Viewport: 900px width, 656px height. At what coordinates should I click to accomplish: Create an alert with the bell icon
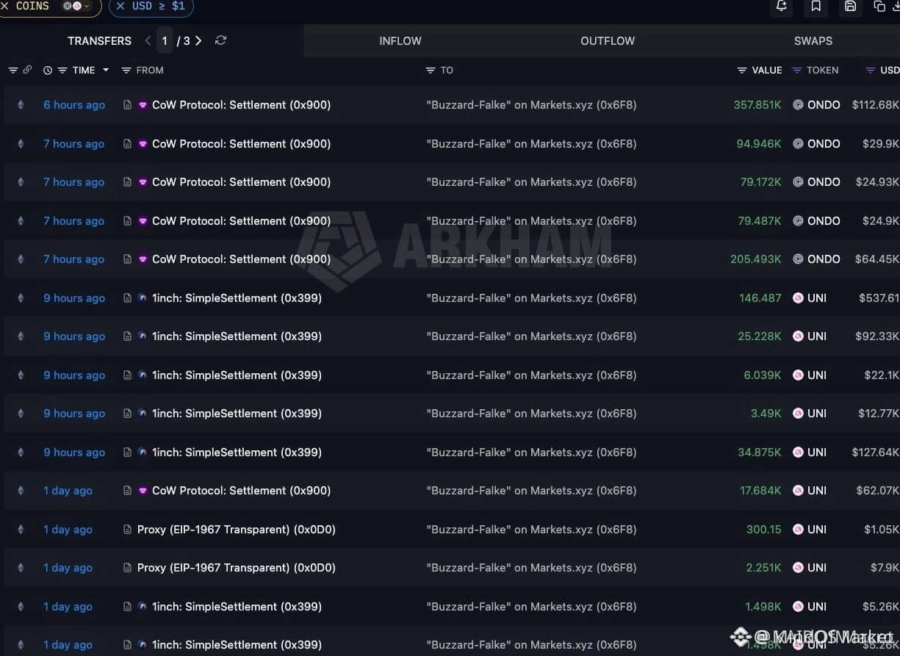781,6
